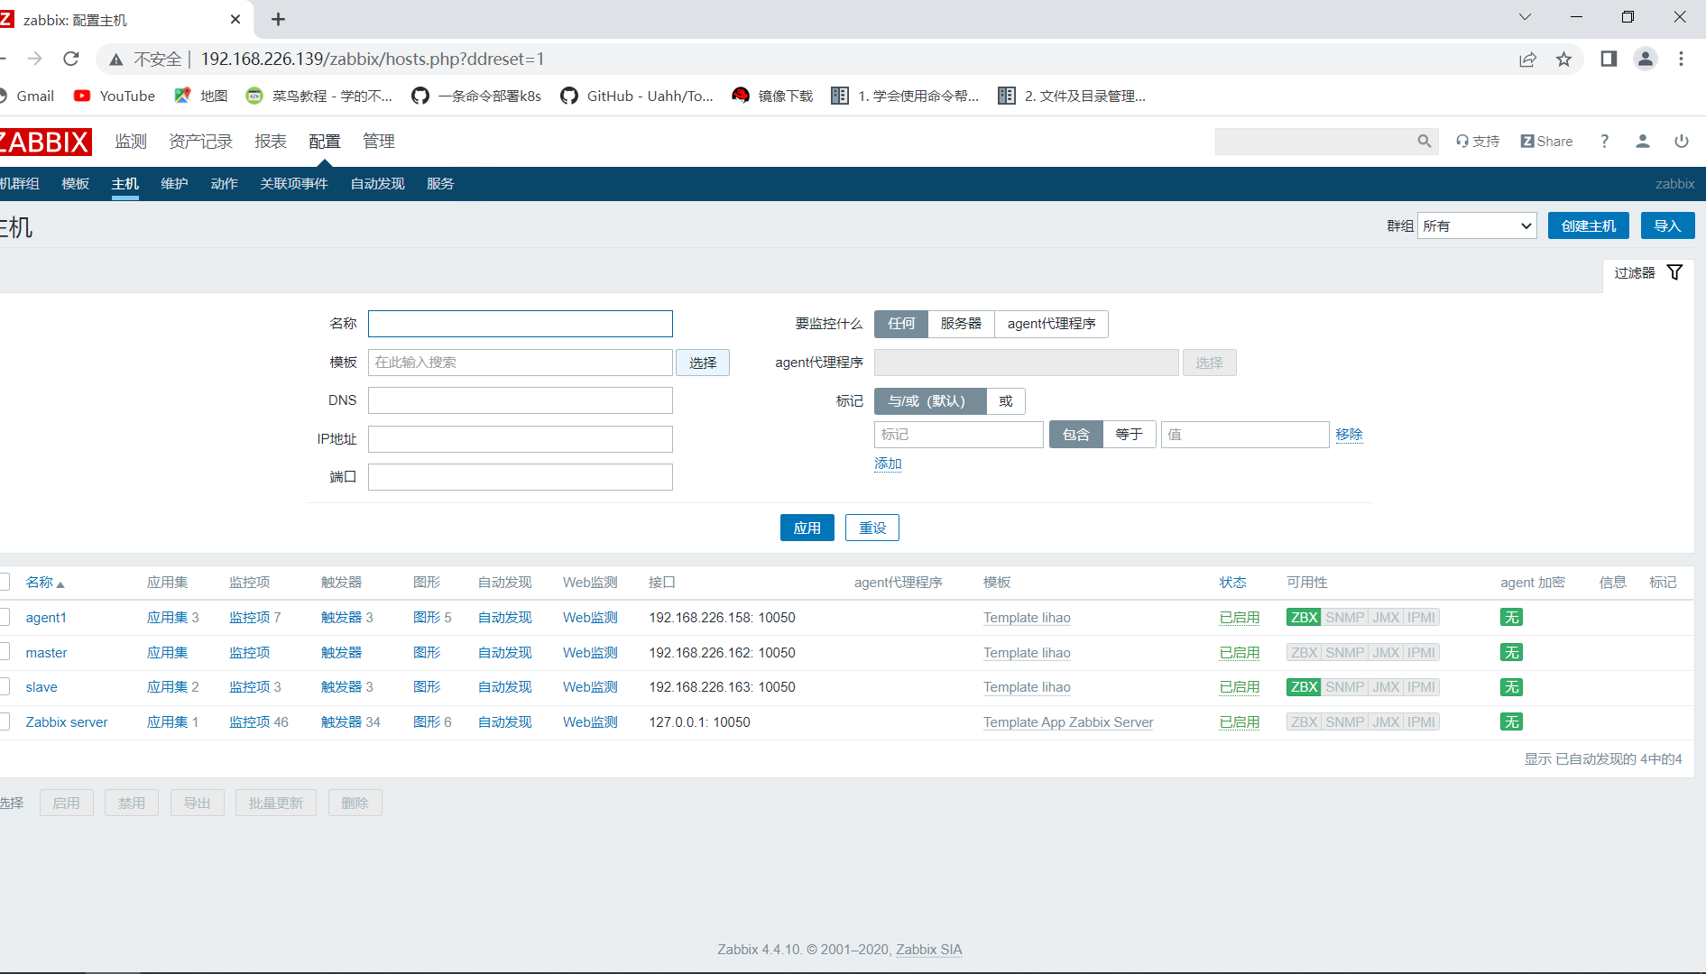Open the Zabbix SIA footer link
Screen dimensions: 1706x974
click(929, 950)
